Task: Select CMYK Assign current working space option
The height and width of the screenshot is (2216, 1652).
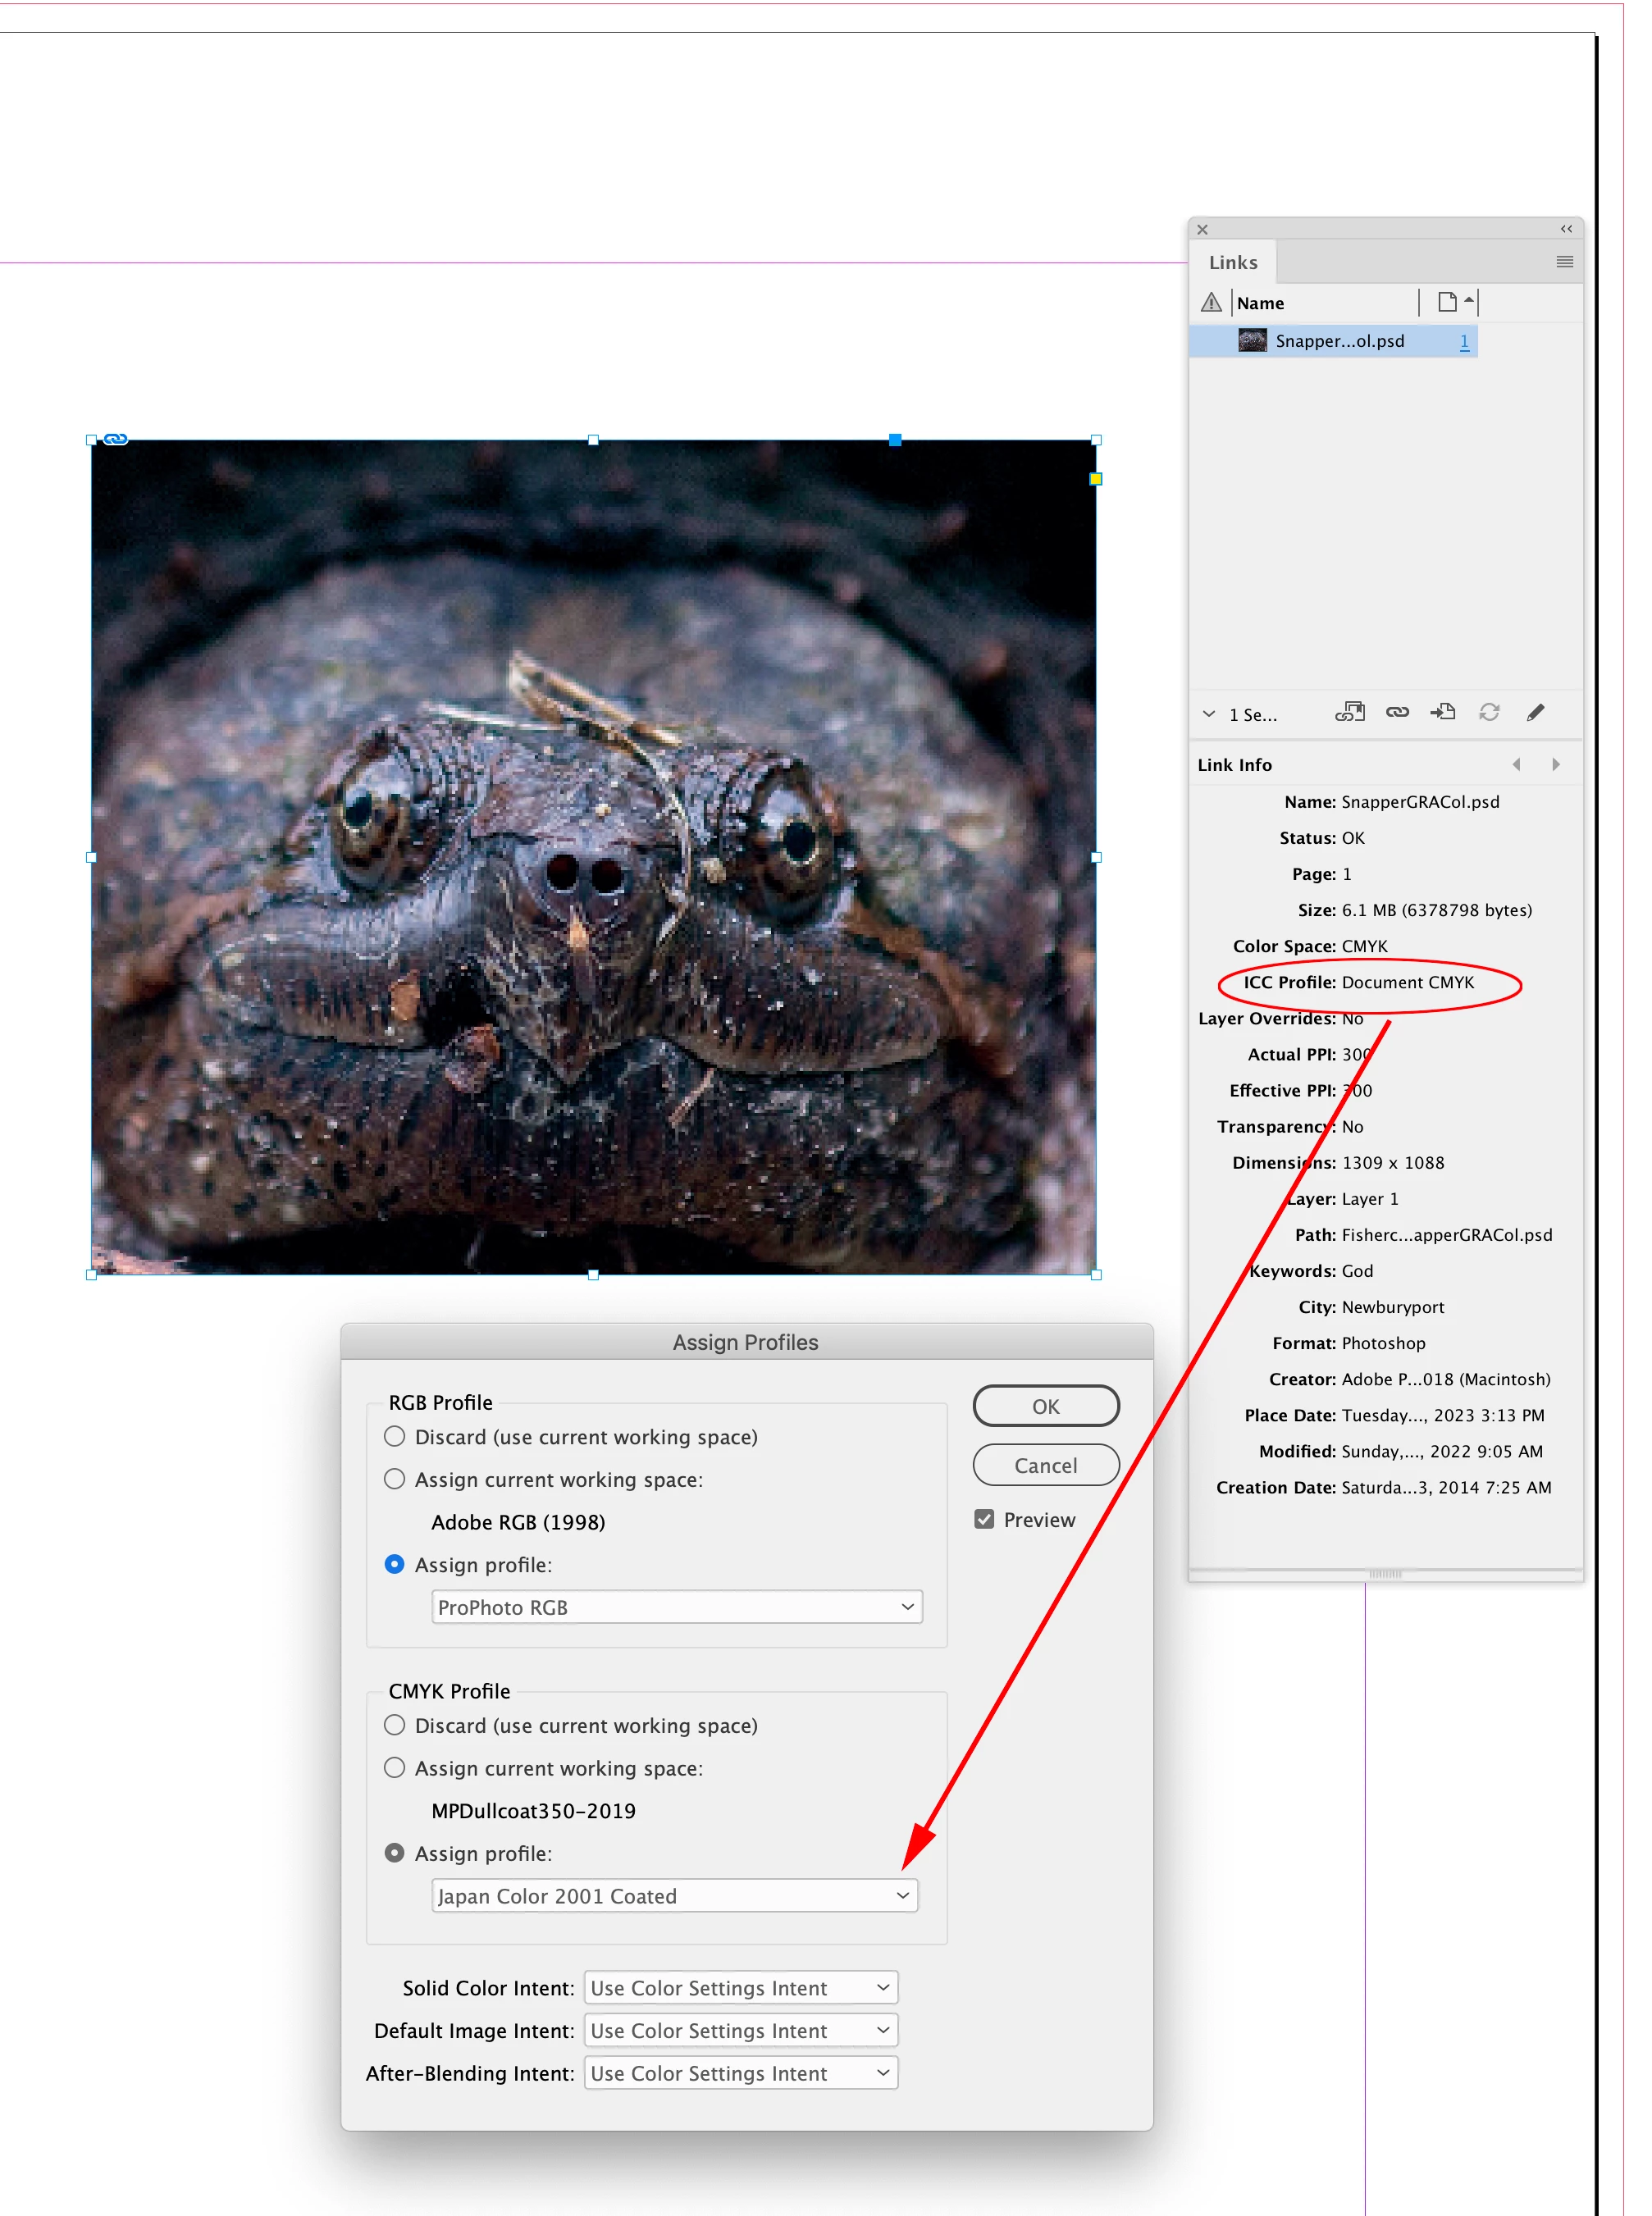Action: point(395,1767)
